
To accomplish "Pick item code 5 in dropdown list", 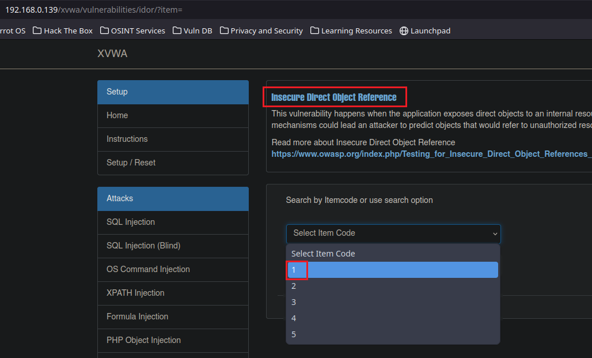I will (393, 334).
